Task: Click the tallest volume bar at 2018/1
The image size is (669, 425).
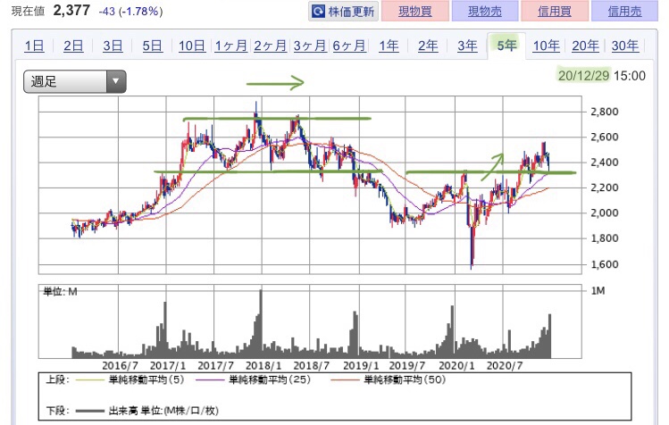Action: [x=261, y=323]
